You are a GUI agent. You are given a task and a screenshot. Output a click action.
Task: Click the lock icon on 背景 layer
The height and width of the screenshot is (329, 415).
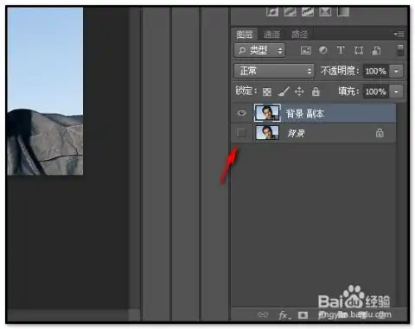(380, 133)
